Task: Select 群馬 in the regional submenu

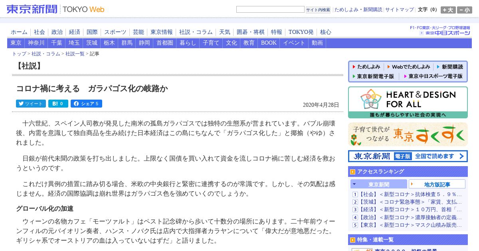Action: (127, 43)
